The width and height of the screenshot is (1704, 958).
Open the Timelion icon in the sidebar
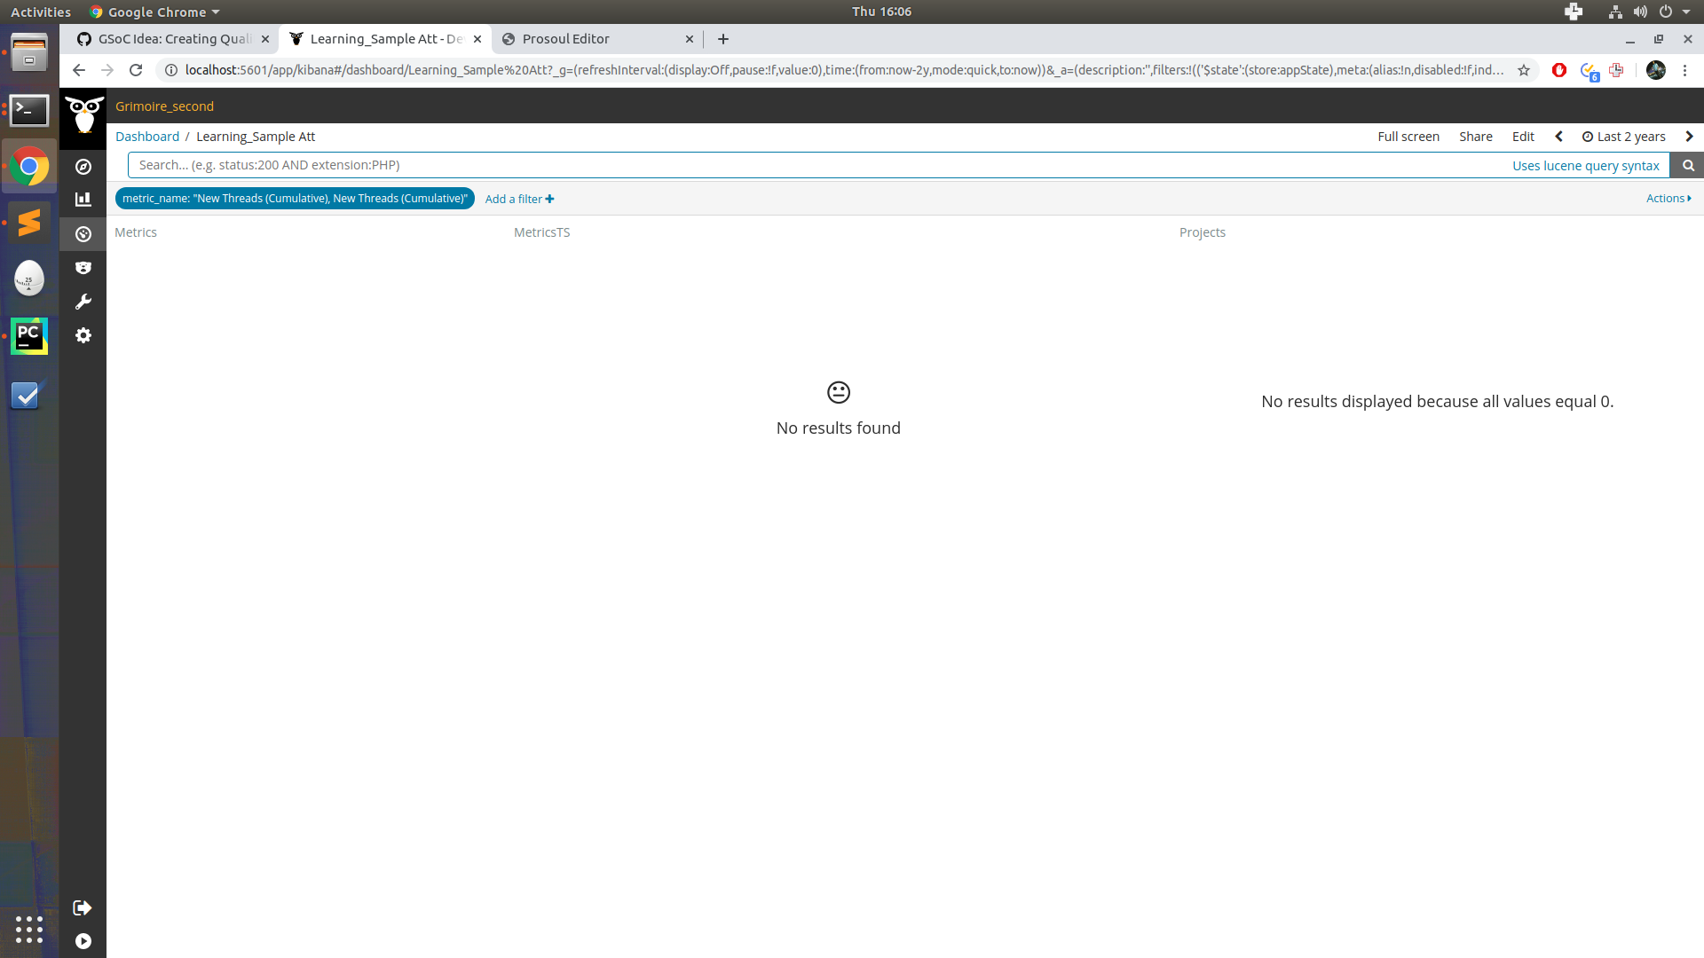[x=83, y=267]
